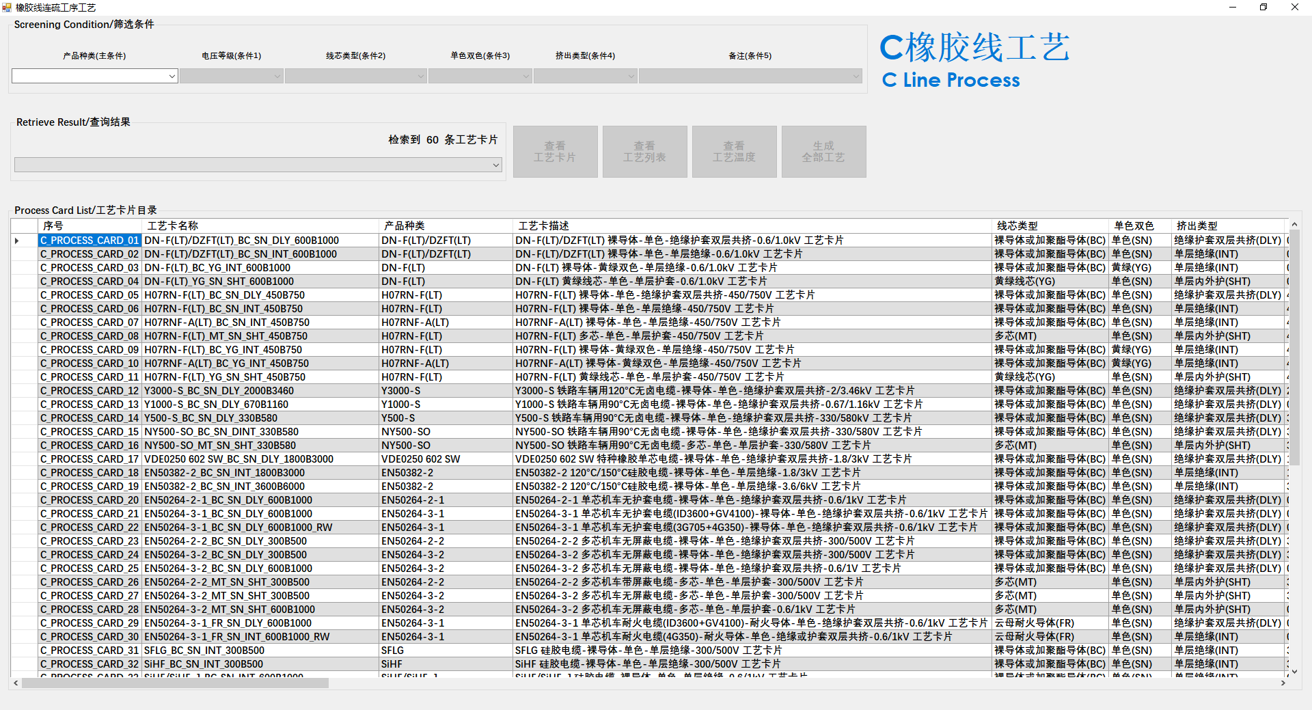Viewport: 1312px width, 710px height.
Task: Open the 产品种类 main condition dropdown
Action: (95, 77)
